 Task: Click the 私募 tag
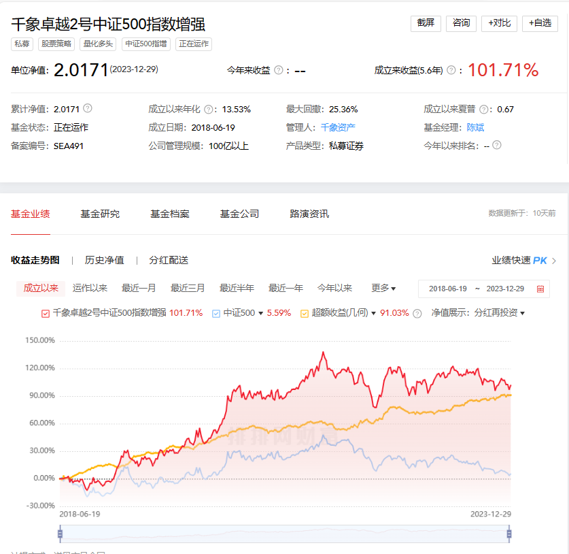coord(22,44)
